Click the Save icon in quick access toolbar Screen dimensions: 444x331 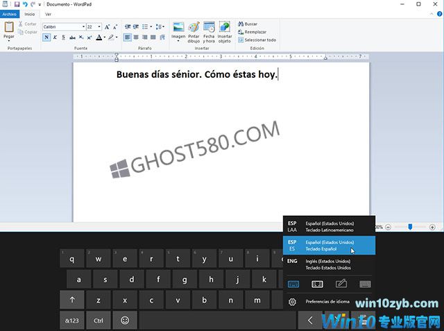17,4
